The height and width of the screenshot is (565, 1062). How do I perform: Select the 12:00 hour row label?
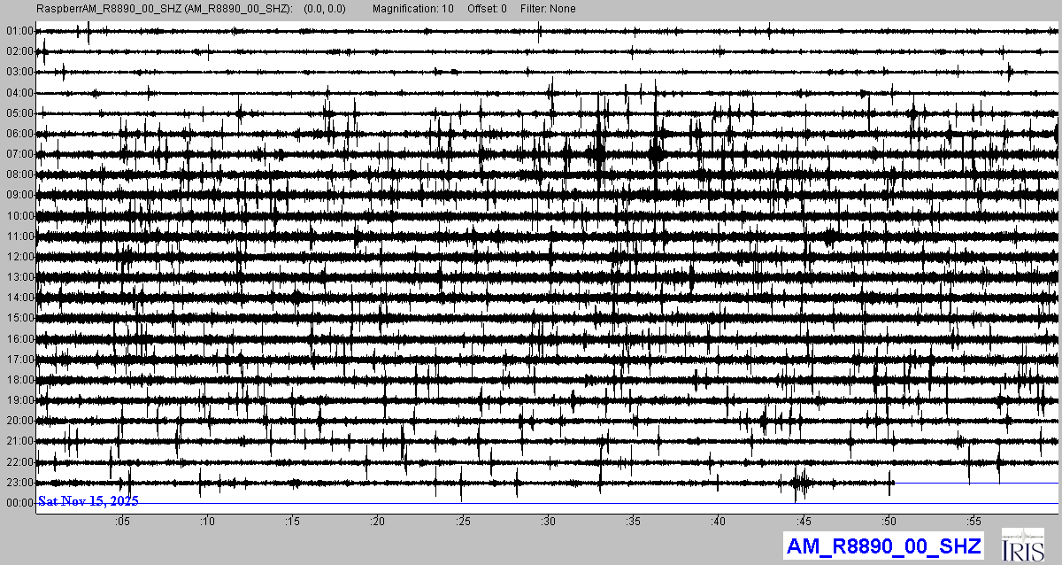point(19,257)
